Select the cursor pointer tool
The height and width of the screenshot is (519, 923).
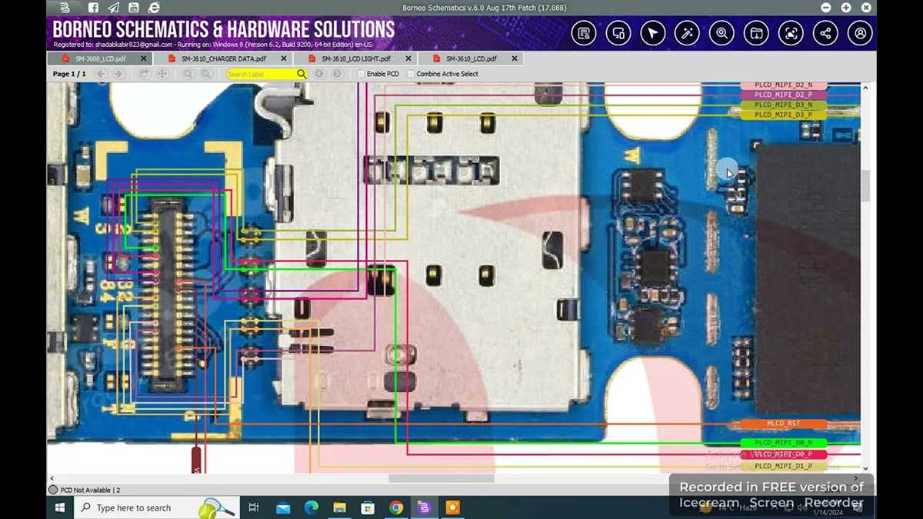653,33
